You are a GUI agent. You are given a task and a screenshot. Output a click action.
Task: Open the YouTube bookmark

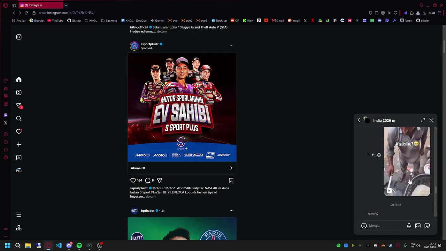(x=55, y=21)
